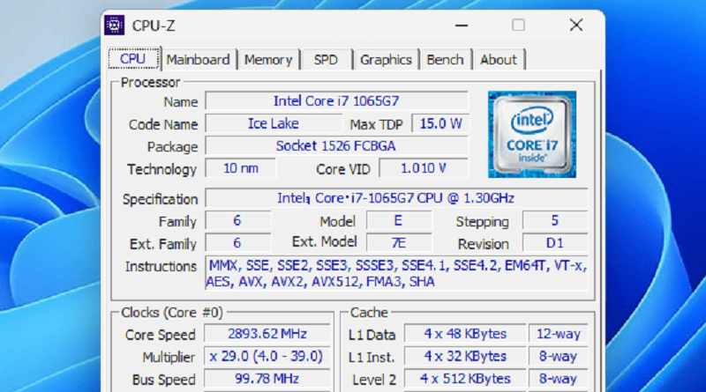Viewport: 706px width, 392px height.
Task: Open the About tab
Action: point(499,60)
